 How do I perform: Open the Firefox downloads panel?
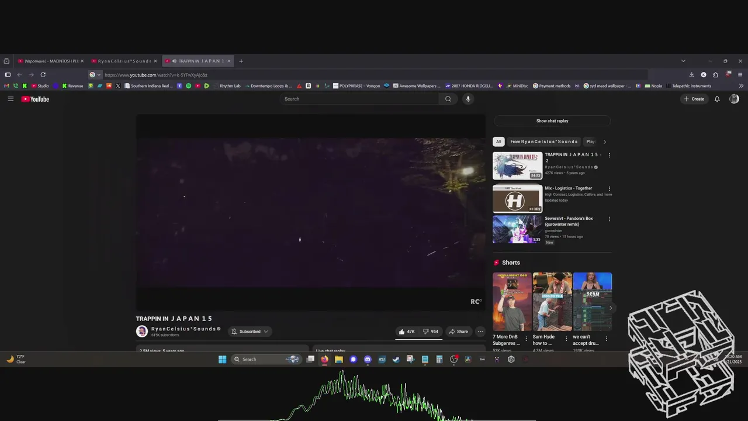point(691,75)
